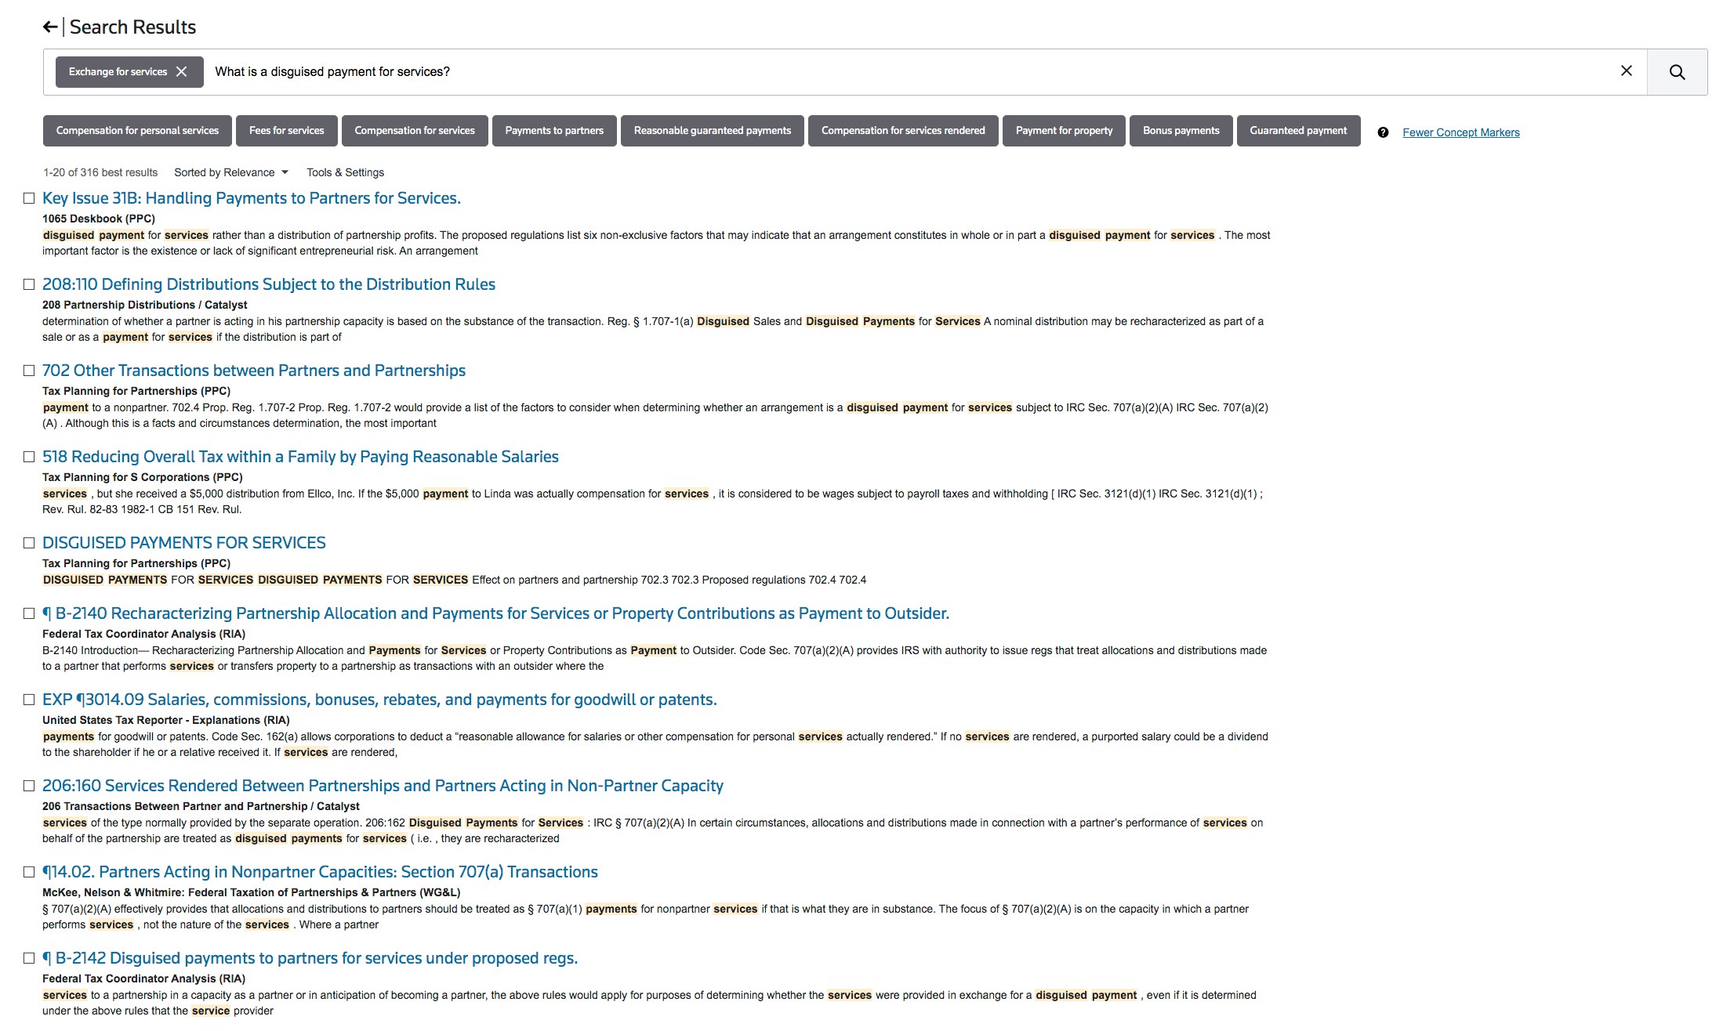Apply the Guaranteed payment concept marker
Viewport: 1734px width, 1031px height.
pos(1297,131)
